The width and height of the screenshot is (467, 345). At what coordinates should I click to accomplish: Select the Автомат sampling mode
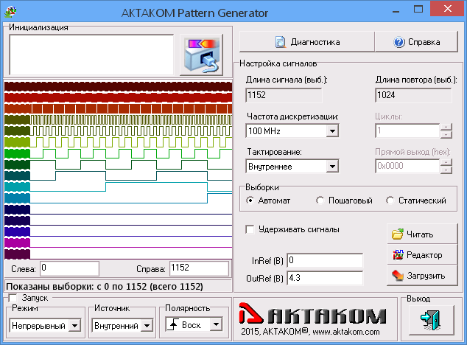(x=250, y=201)
